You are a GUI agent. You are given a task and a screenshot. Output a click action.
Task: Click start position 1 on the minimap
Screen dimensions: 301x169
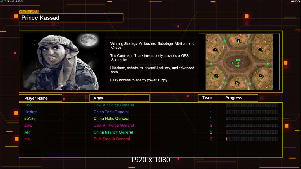(x=261, y=76)
